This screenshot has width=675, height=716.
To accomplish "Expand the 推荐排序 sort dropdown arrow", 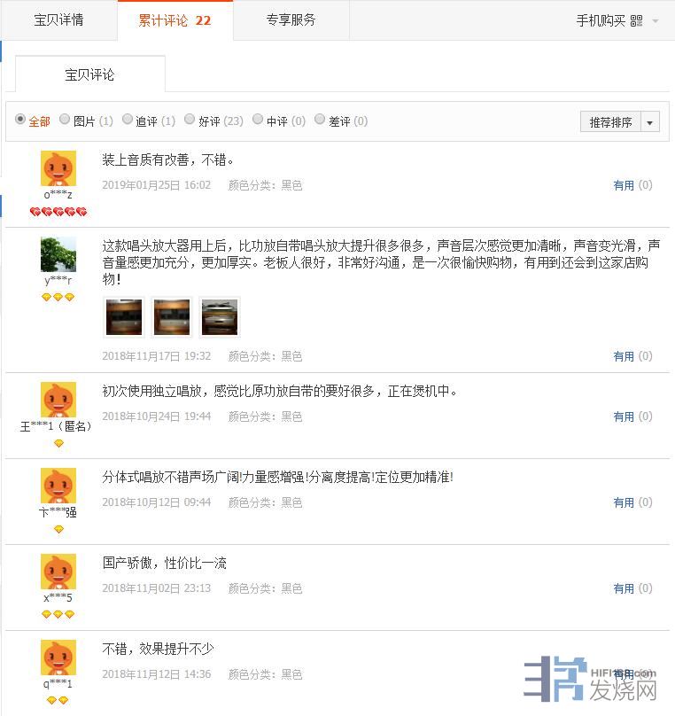I will coord(650,122).
